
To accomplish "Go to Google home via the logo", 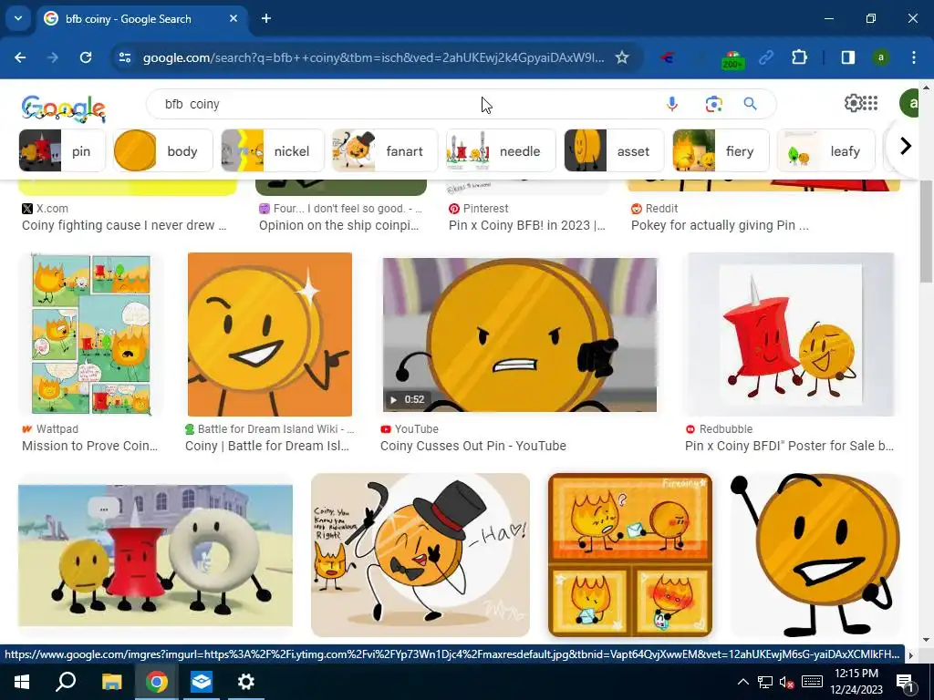I will 63,108.
